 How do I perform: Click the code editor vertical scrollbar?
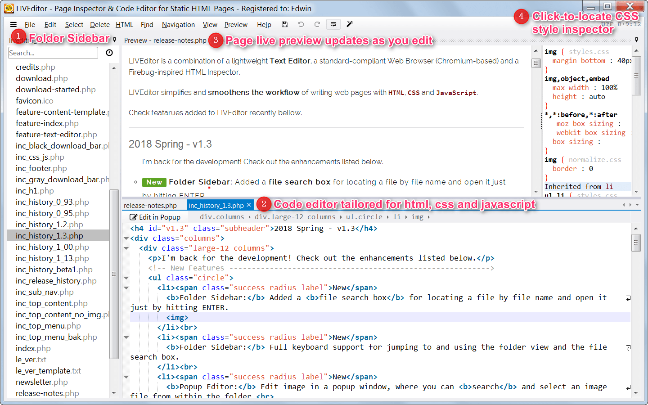point(636,243)
